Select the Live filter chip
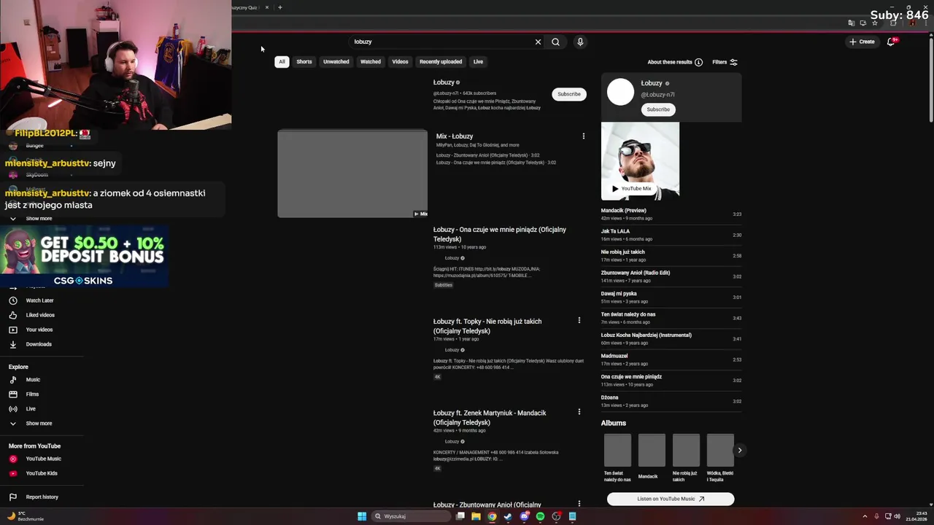The height and width of the screenshot is (525, 934). (478, 61)
